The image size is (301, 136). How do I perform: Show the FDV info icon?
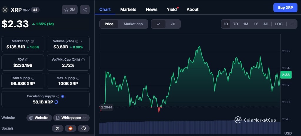point(27,59)
